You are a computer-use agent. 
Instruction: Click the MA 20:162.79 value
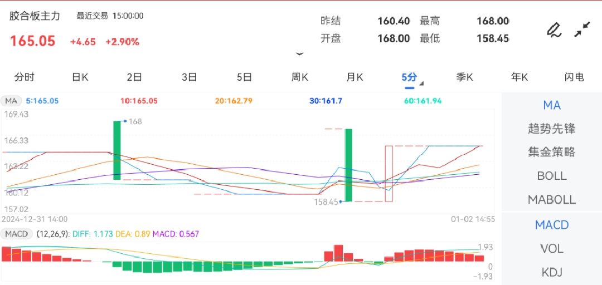point(234,101)
